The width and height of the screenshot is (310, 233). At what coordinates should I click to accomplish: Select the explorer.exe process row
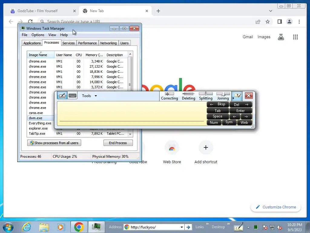[41, 128]
